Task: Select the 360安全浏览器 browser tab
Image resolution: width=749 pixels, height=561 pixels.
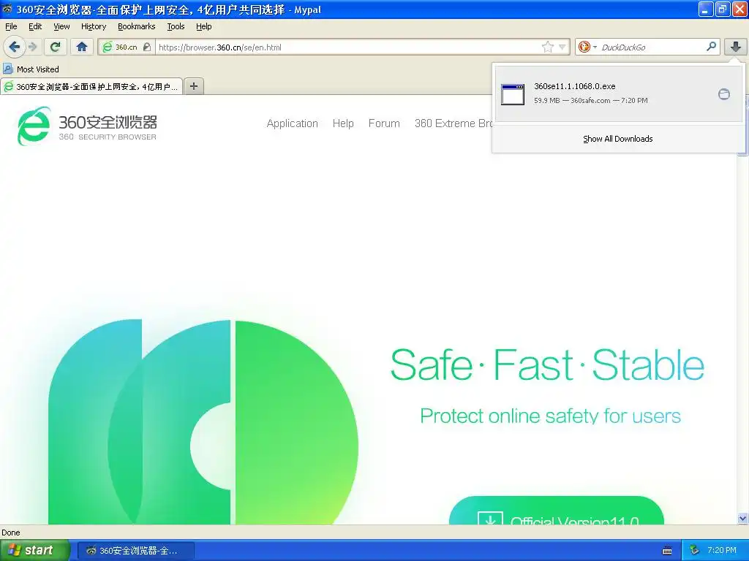Action: (91, 86)
